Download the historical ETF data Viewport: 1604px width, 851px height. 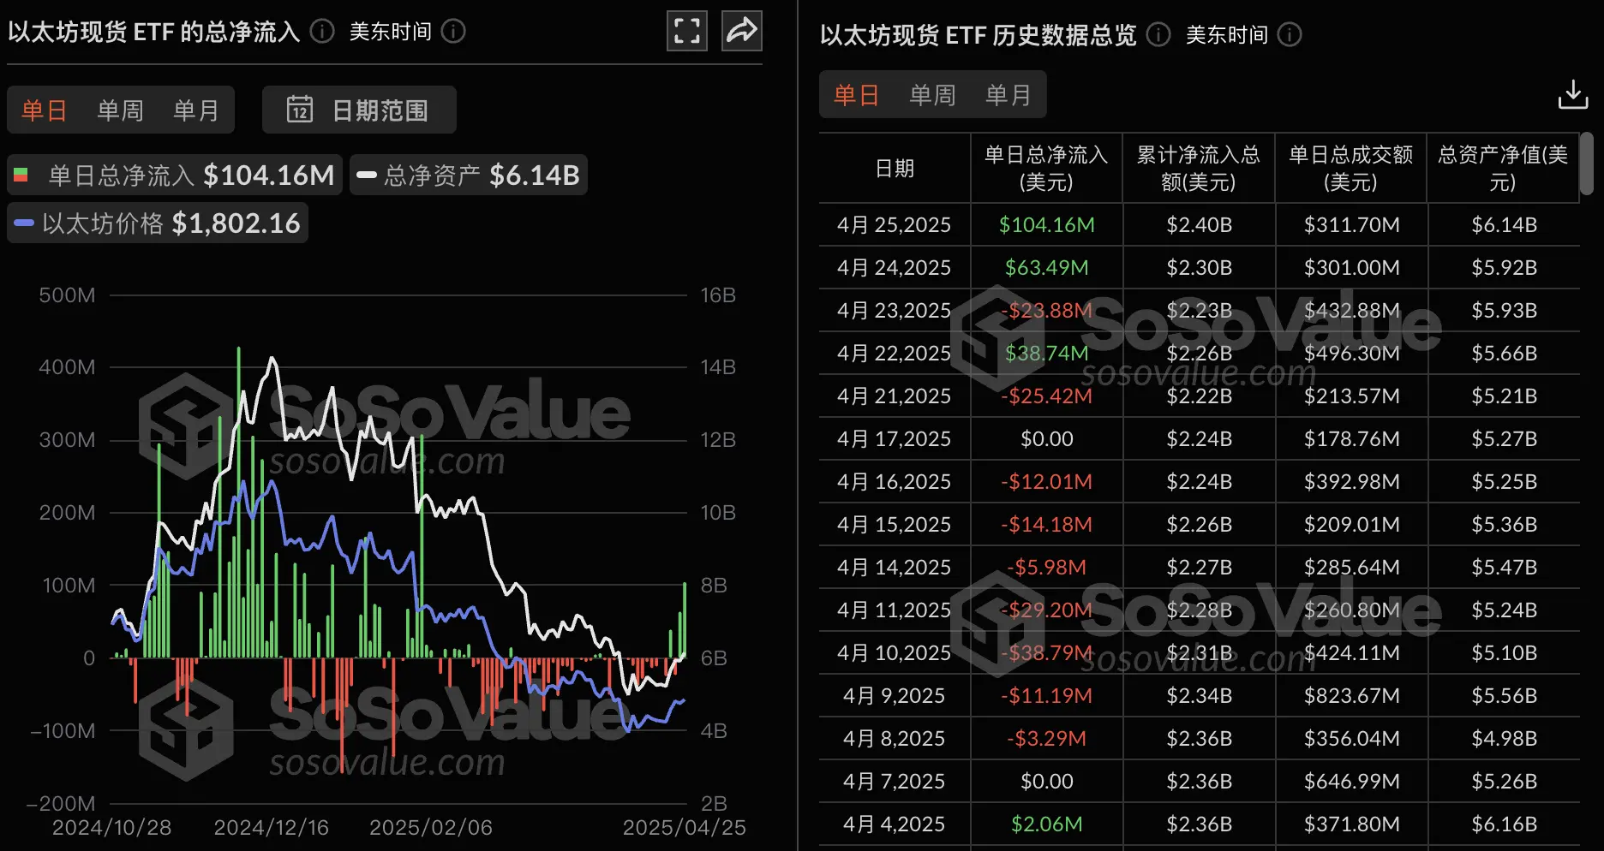1572,94
